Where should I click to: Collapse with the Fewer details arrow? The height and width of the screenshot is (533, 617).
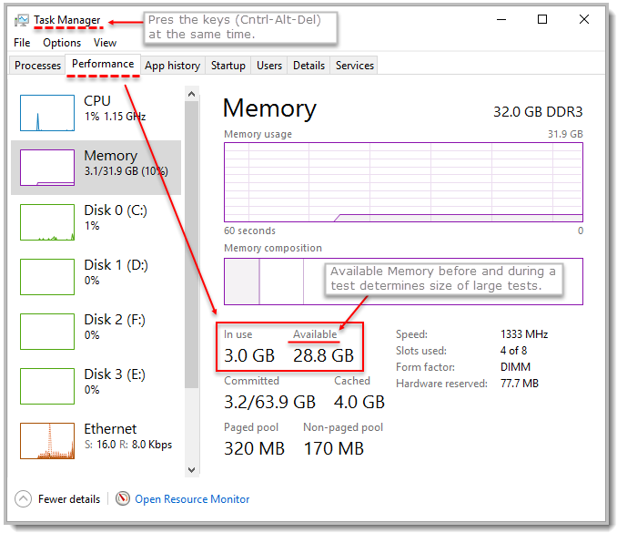(24, 498)
